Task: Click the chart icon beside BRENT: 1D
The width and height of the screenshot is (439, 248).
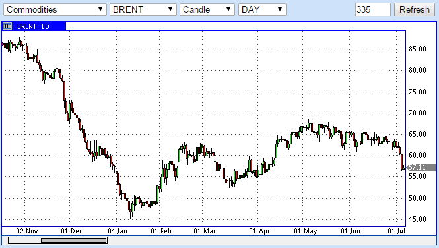Action: point(7,26)
